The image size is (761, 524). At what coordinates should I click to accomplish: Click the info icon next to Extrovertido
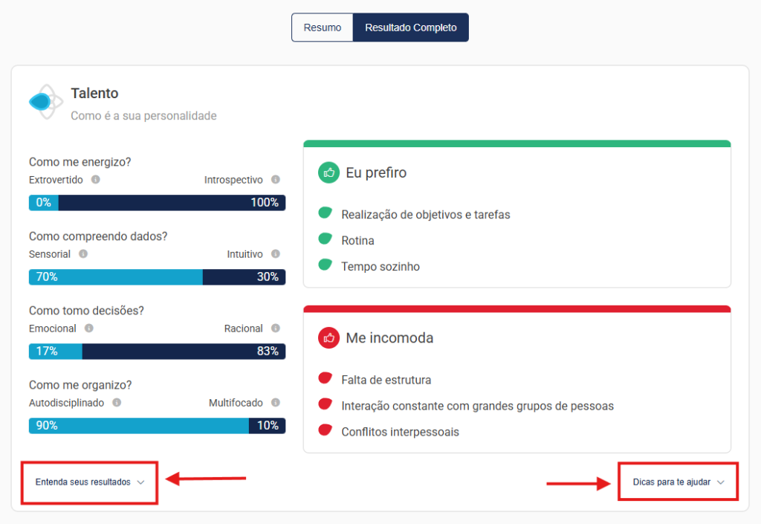[96, 180]
